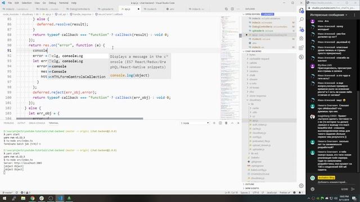Viewport: 360px width, 202px height.
Task: Send message arrow in YouTube chat
Action: (x=353, y=189)
